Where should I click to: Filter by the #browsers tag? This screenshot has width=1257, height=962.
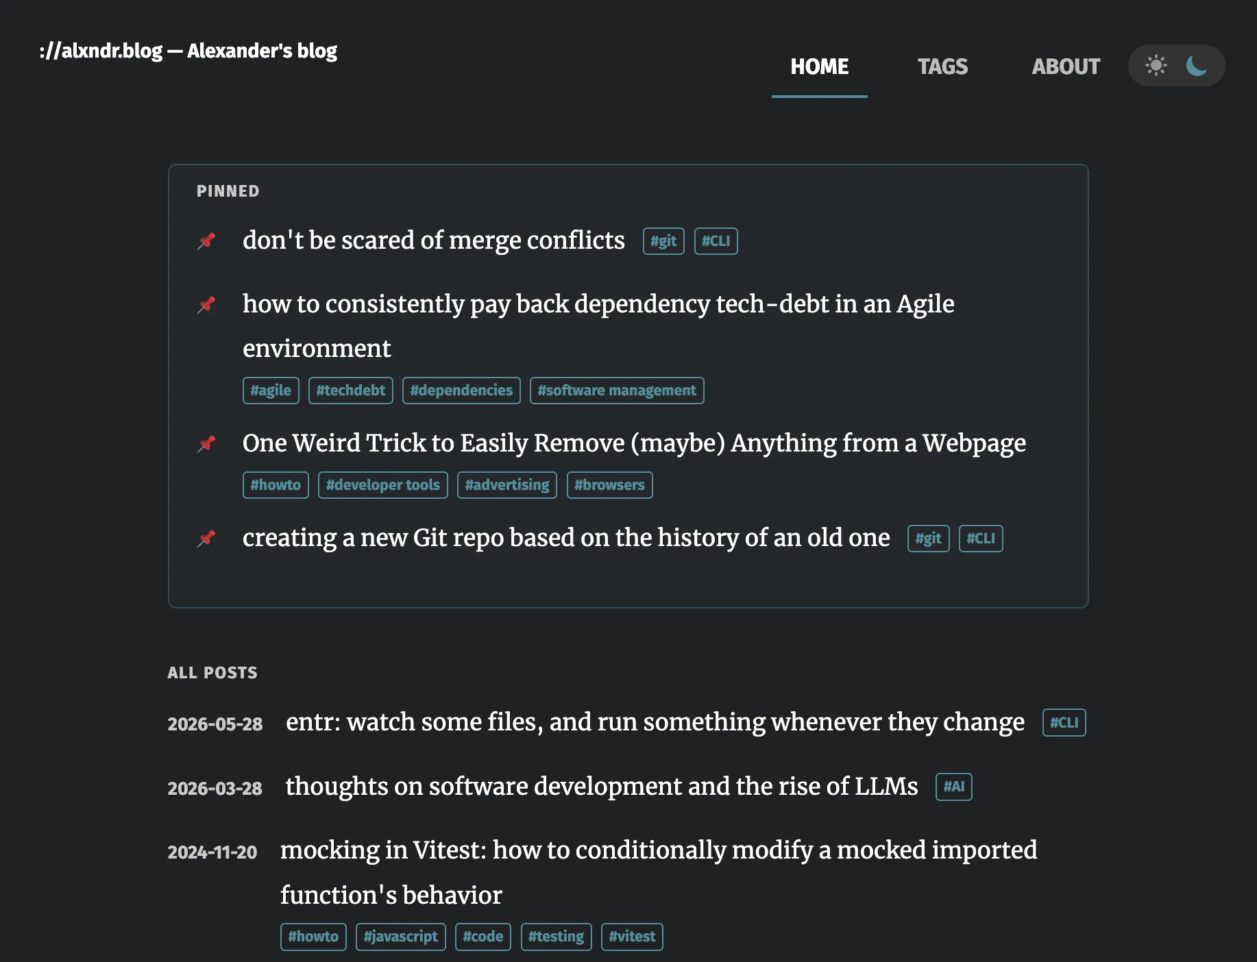pos(609,485)
